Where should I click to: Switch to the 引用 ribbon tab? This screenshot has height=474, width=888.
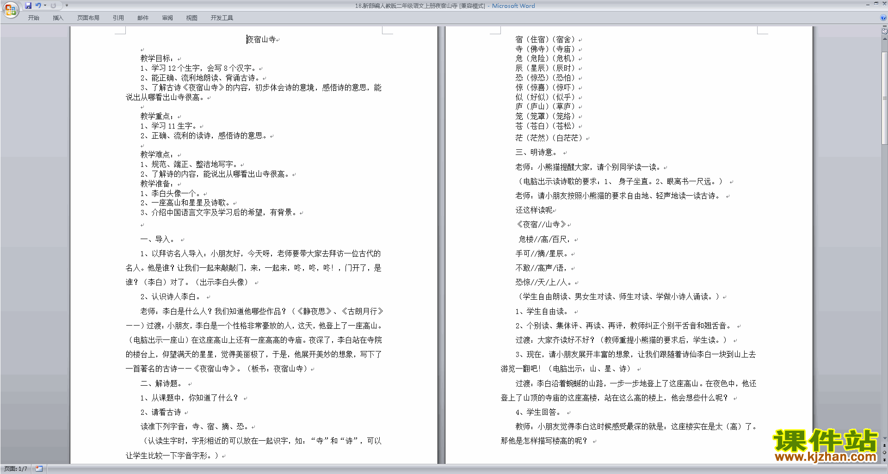click(118, 18)
